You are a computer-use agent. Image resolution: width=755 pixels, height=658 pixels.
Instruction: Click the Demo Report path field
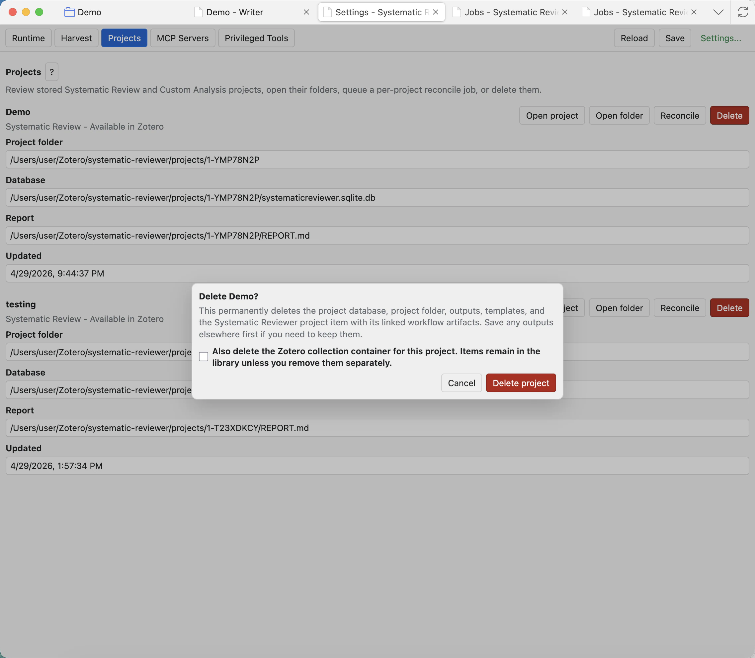(x=377, y=235)
